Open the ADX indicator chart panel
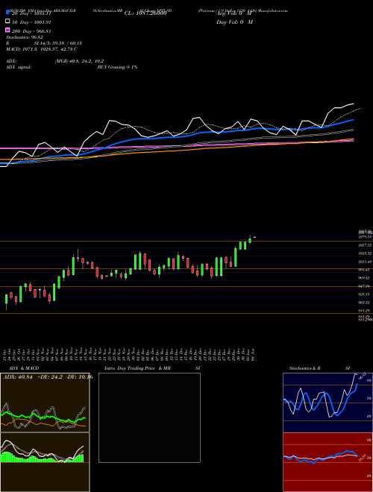Image resolution: width=373 pixels, height=492 pixels. coord(45,403)
